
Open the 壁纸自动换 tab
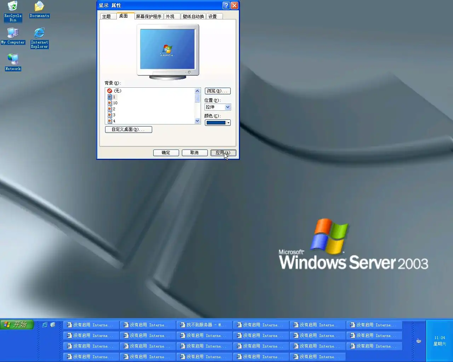[193, 16]
